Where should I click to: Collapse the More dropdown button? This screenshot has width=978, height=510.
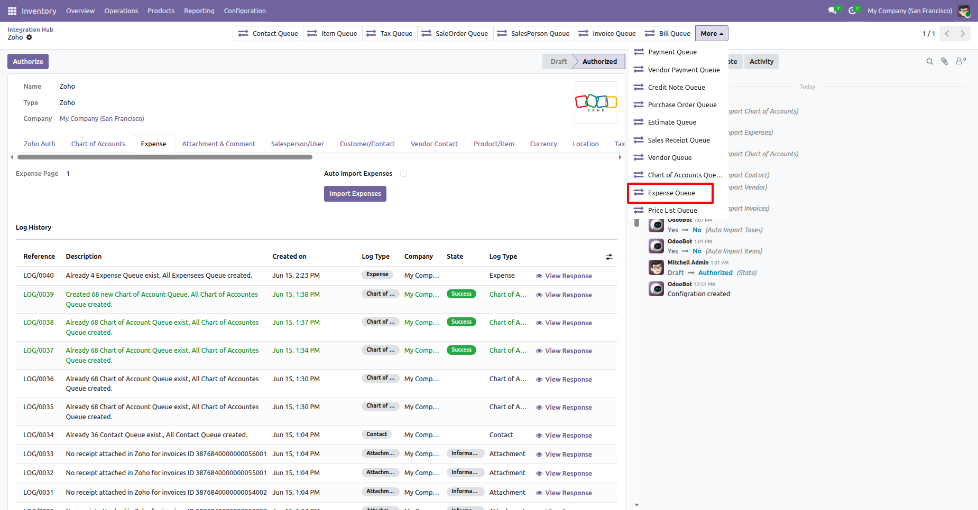pyautogui.click(x=712, y=33)
